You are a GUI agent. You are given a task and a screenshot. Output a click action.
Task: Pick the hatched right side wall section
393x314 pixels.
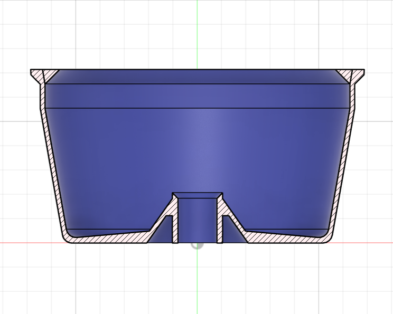[x=344, y=158]
